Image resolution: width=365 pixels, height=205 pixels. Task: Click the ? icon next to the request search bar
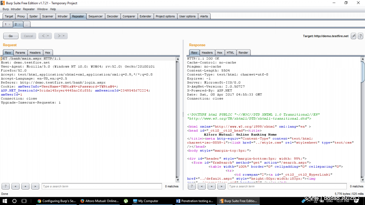click(6, 186)
